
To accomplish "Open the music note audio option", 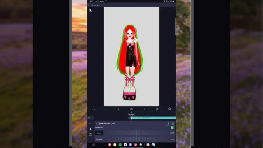I will click(157, 109).
